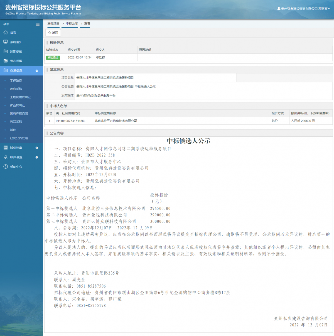Click third candidate 贵州云博众联科技有限公司
The width and height of the screenshot is (334, 336).
click(x=109, y=221)
